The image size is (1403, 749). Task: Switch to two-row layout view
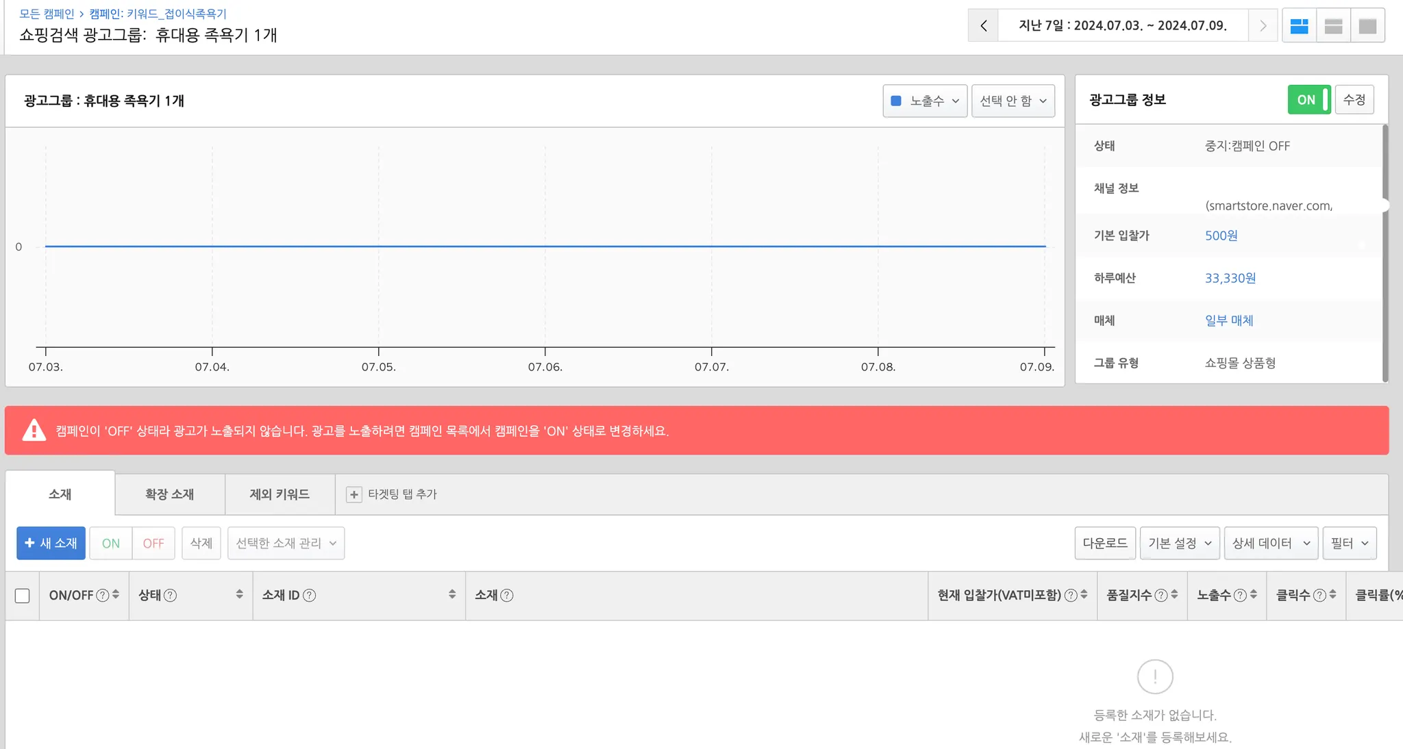tap(1333, 26)
